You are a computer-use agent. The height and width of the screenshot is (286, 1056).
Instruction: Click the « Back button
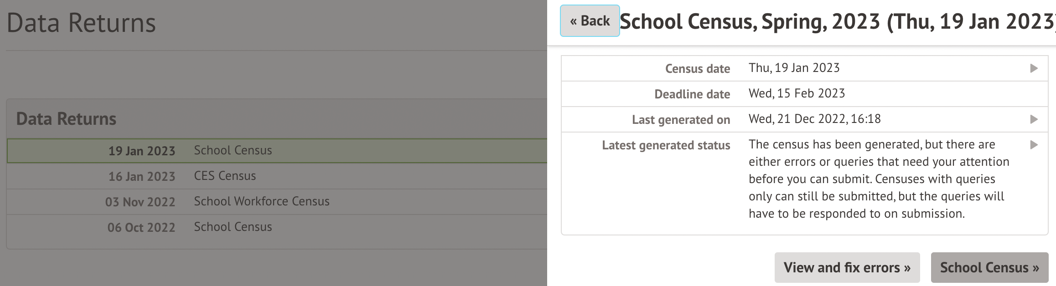(590, 21)
